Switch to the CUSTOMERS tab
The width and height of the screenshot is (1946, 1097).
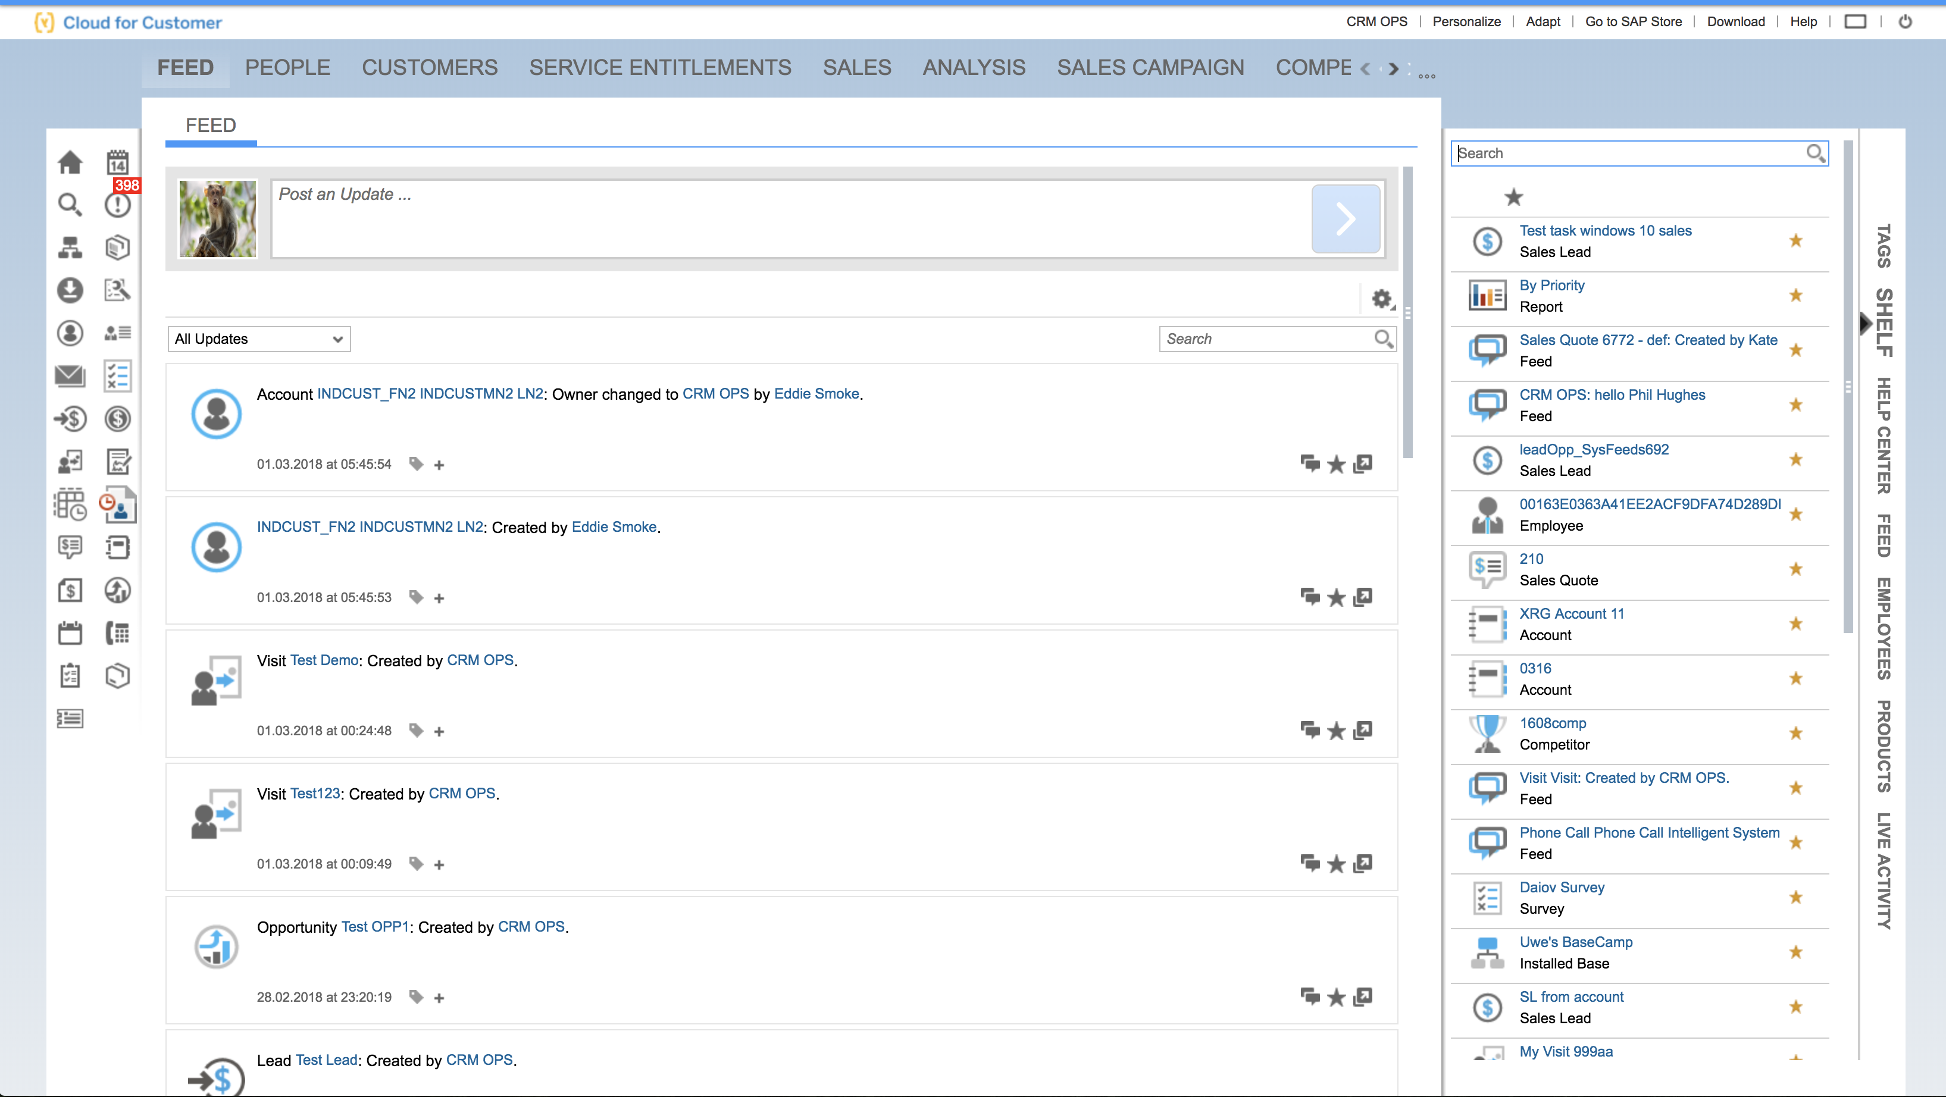tap(429, 67)
